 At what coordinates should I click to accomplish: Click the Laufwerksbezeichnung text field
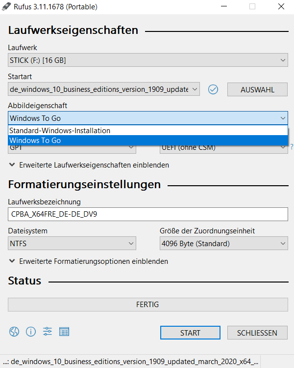click(148, 214)
